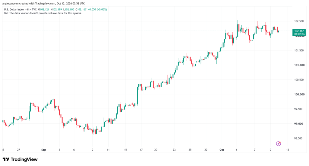Image resolution: width=309 pixels, height=166 pixels.
Task: Click the "99.500" price axis label
Action: [x=299, y=109]
